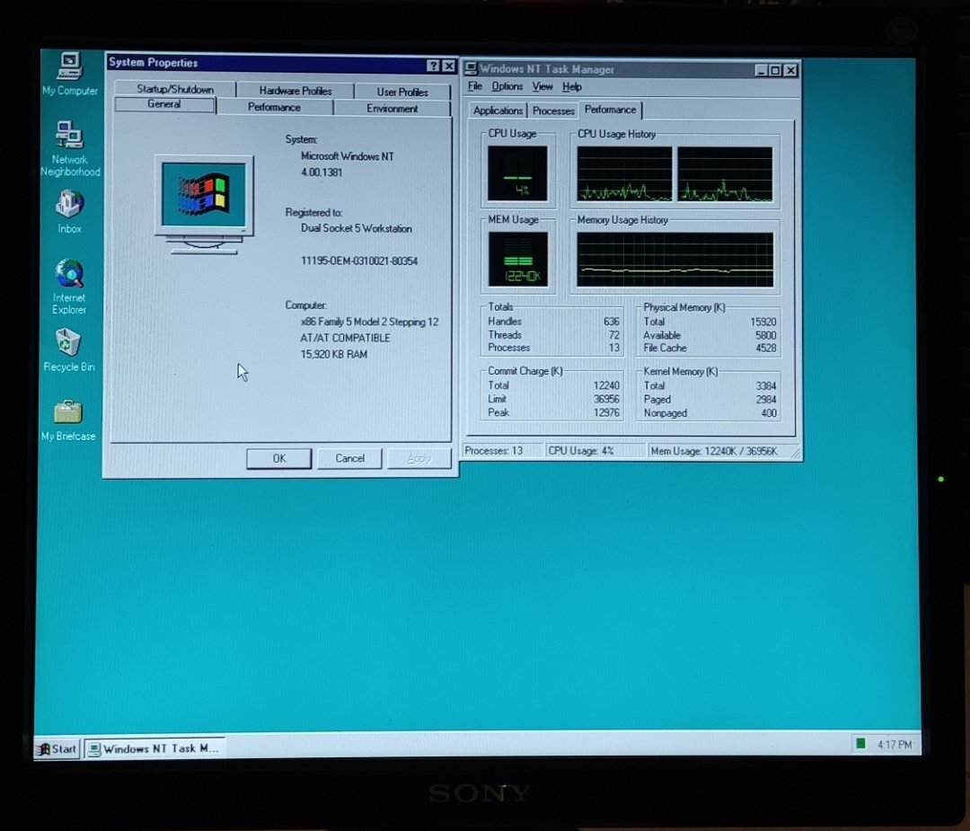Click Kernel Memory Nonpaged value 400
The image size is (970, 831).
769,413
